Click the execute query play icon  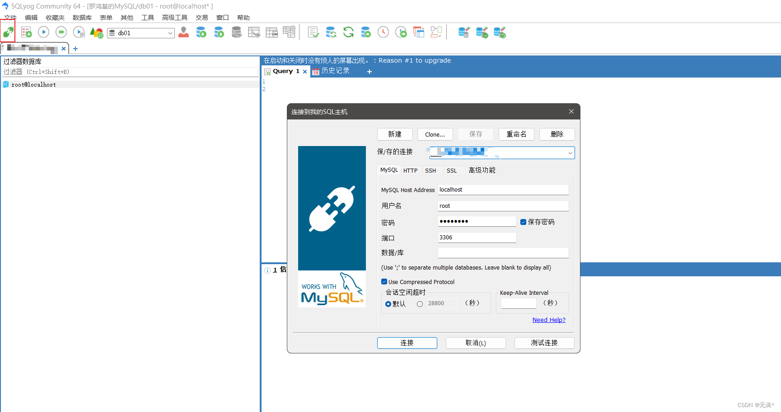click(x=43, y=32)
